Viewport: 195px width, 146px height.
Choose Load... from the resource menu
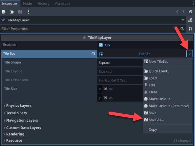click(168, 78)
